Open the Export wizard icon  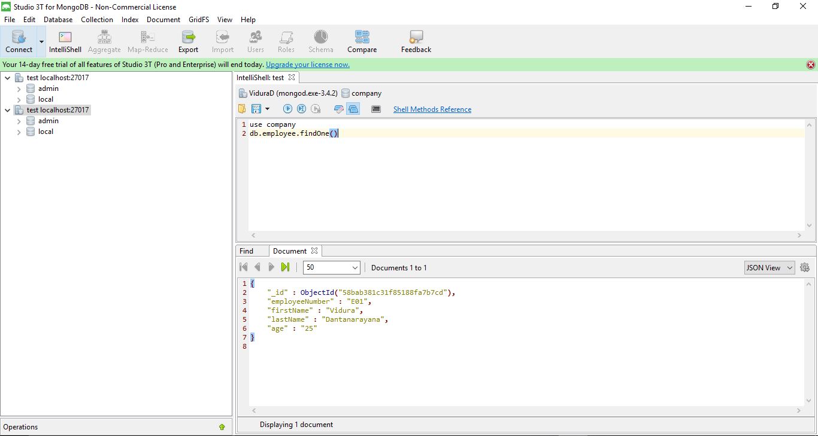[x=188, y=42]
